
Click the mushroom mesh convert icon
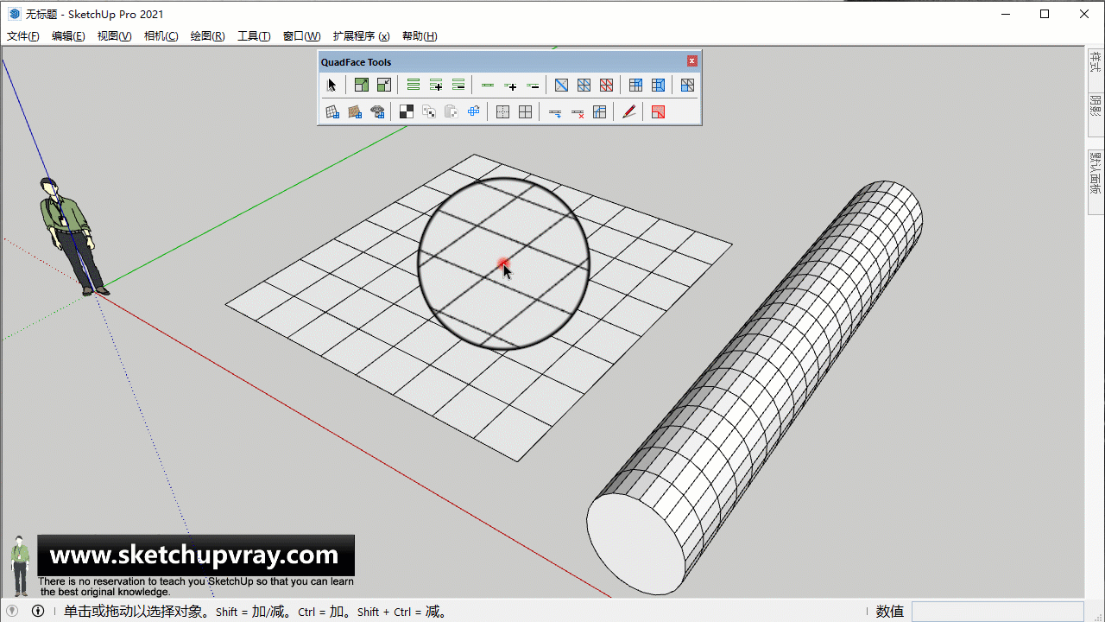pyautogui.click(x=377, y=111)
